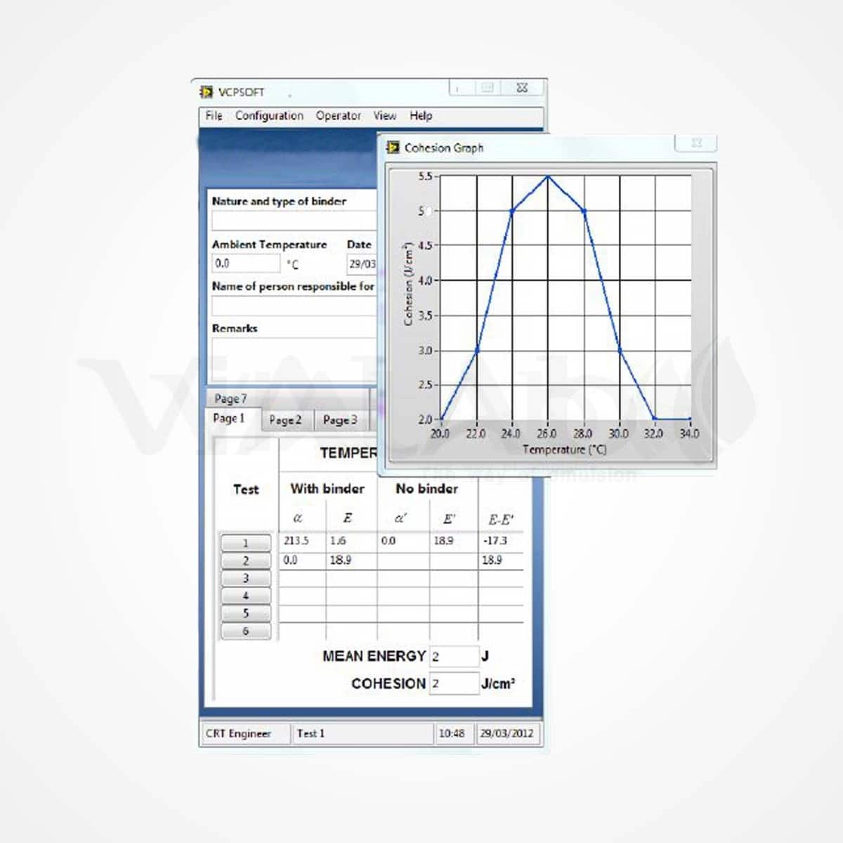Screen dimensions: 843x843
Task: Click the Date field showing 29/03
Action: click(x=362, y=264)
